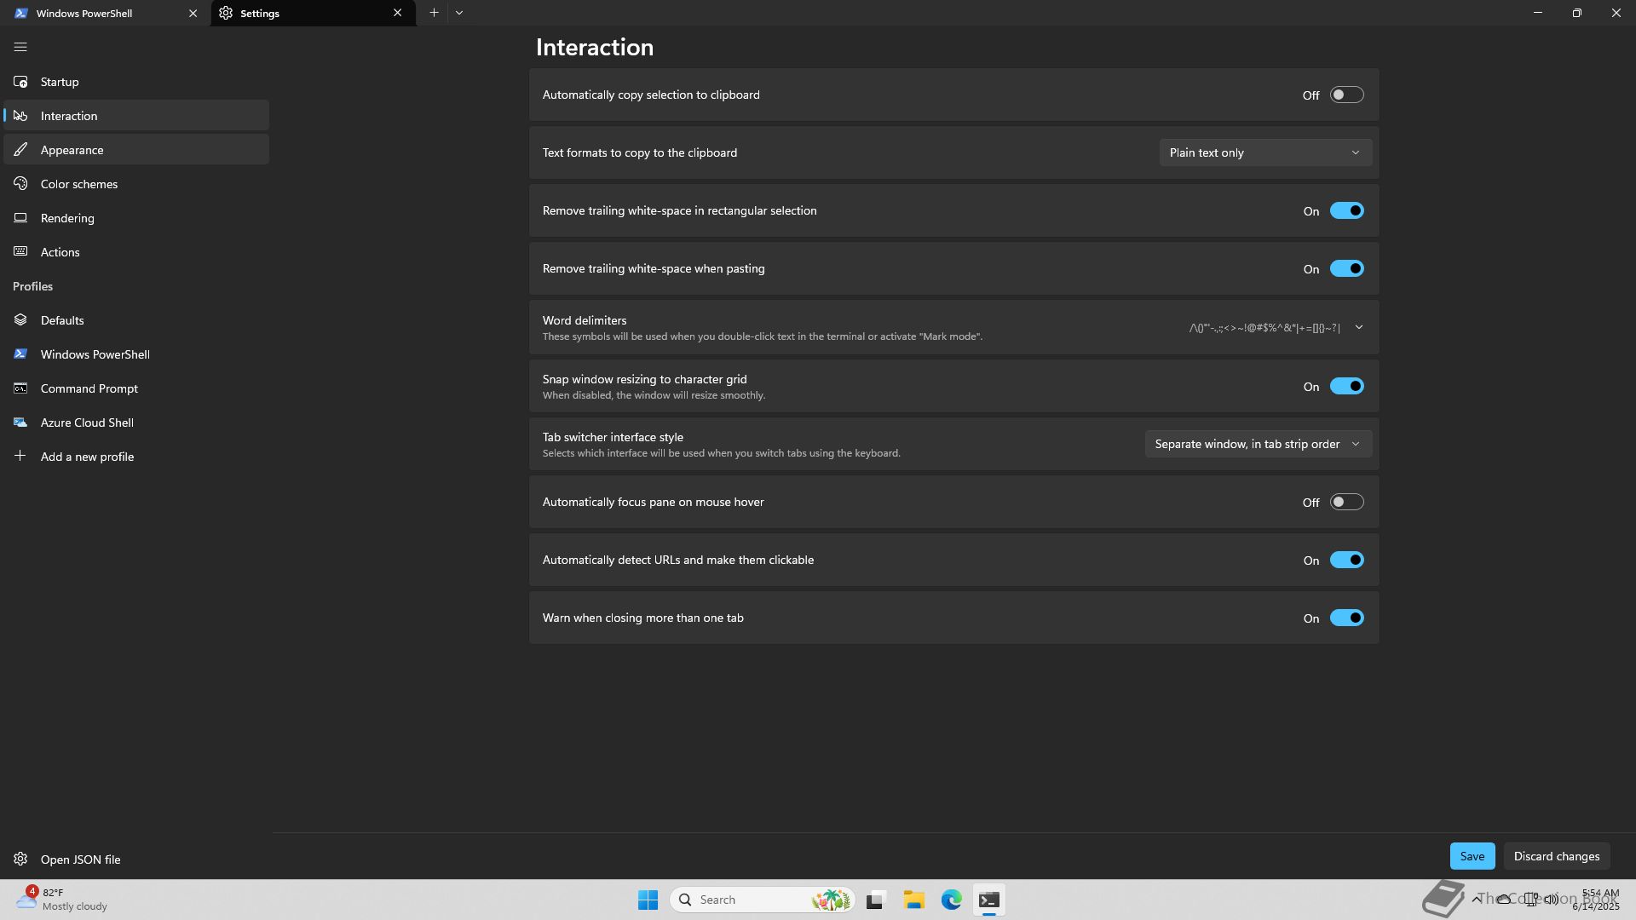Click the new tab plus icon
This screenshot has height=920, width=1636.
pos(434,13)
